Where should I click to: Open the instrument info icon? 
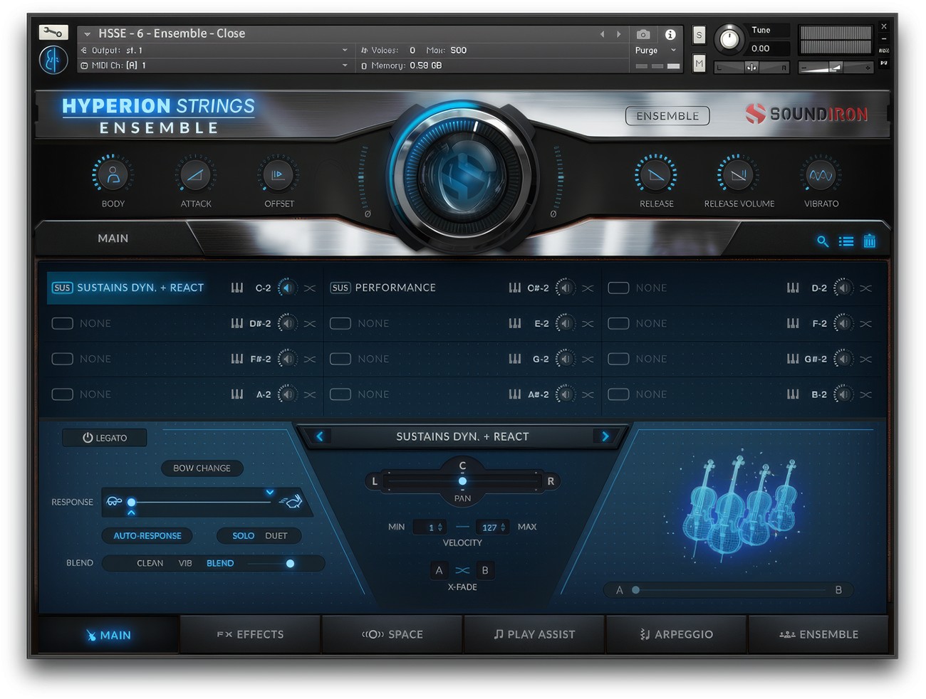pos(670,34)
